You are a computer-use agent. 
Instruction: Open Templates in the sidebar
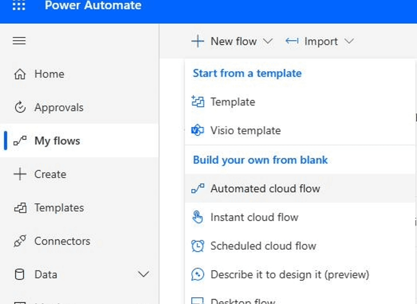coord(79,208)
